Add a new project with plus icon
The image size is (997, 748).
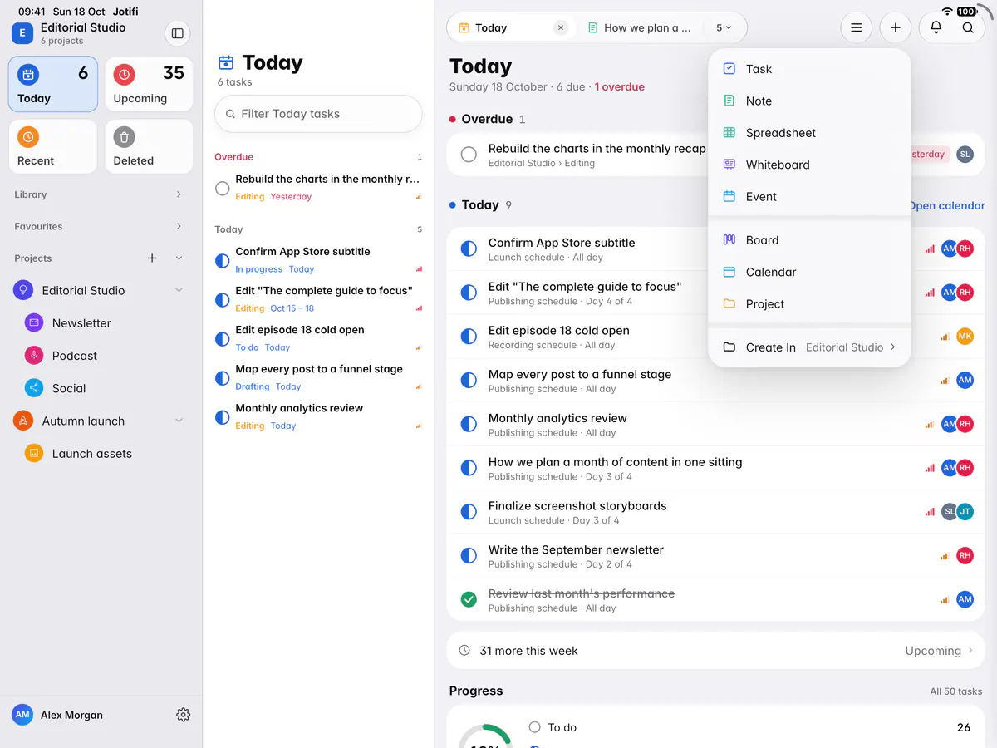click(152, 258)
